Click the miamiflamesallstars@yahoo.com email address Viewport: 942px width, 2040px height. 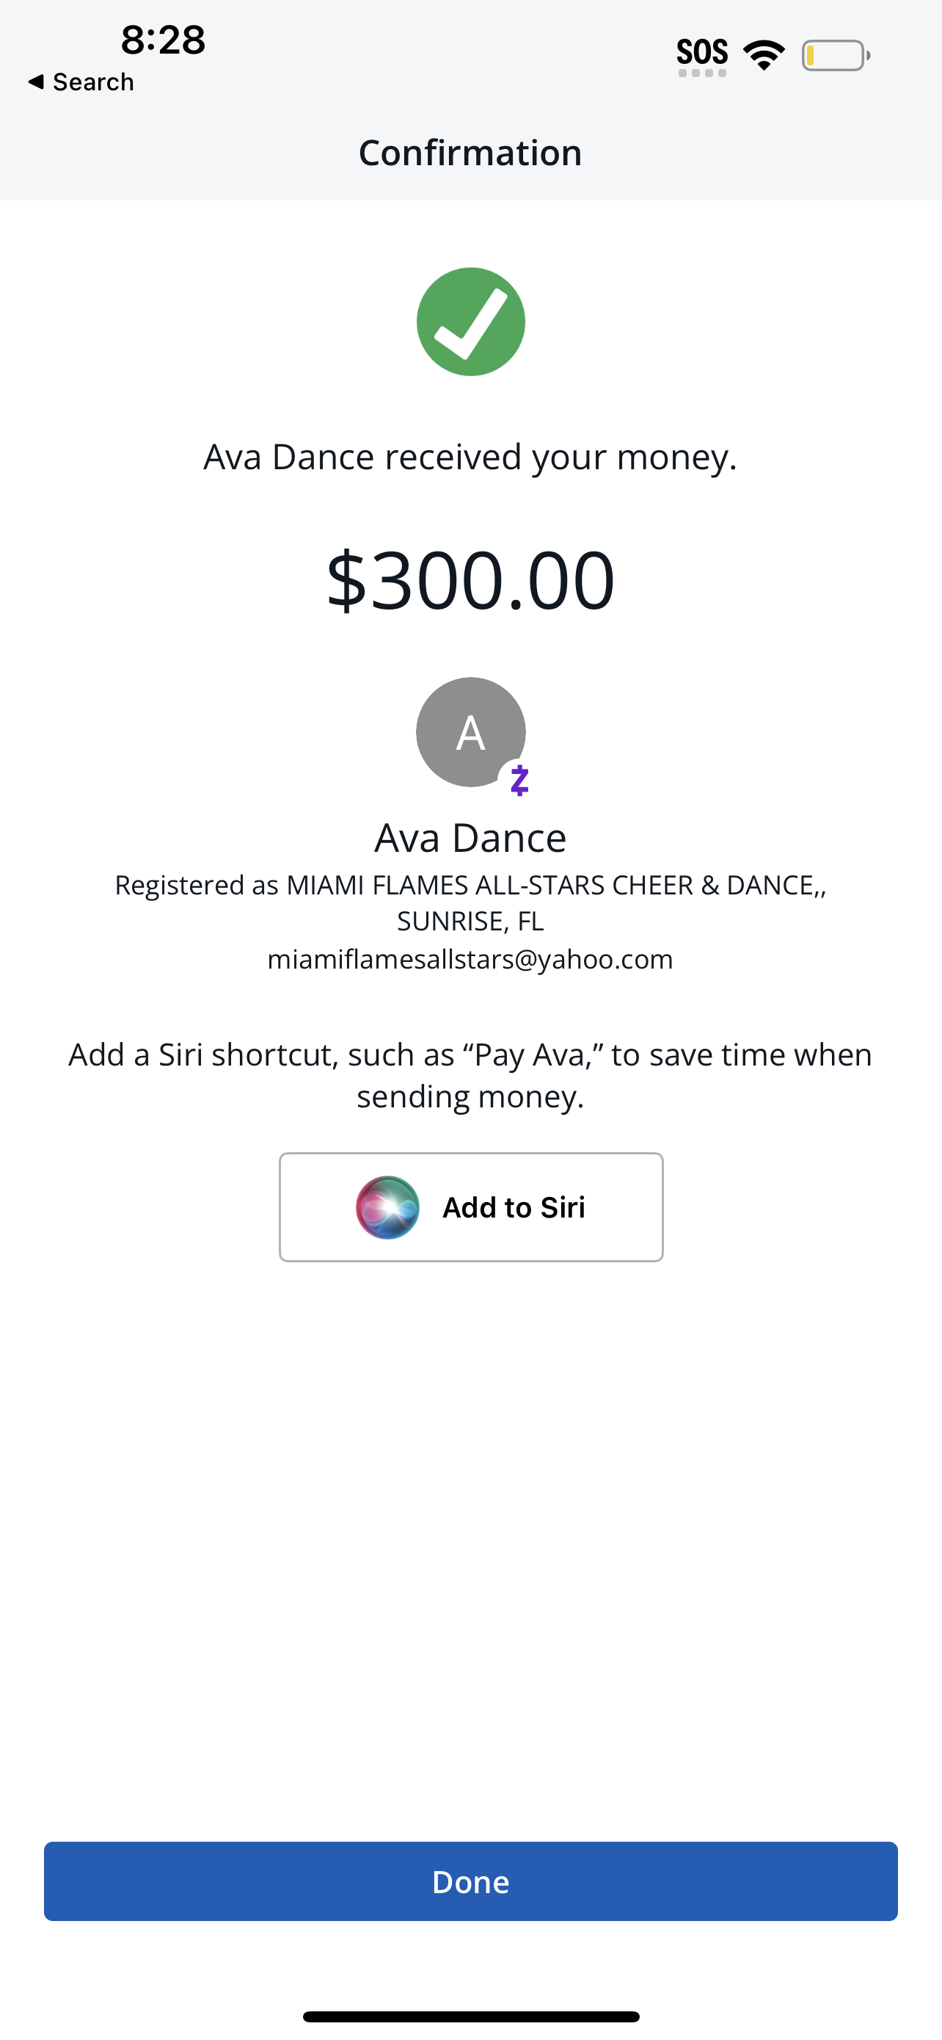[x=470, y=959]
